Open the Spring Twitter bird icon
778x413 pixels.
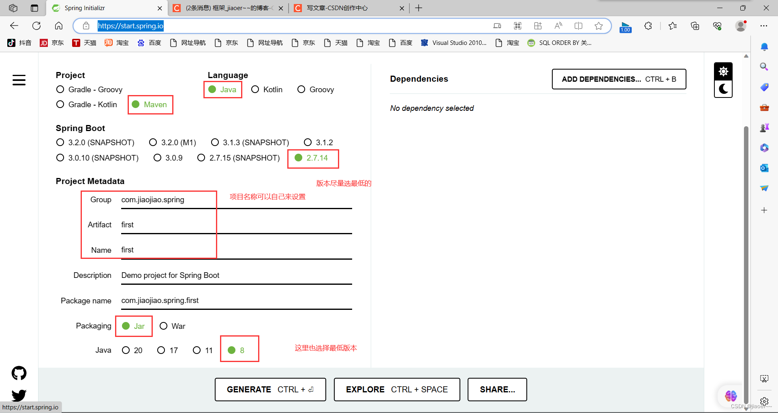click(19, 395)
